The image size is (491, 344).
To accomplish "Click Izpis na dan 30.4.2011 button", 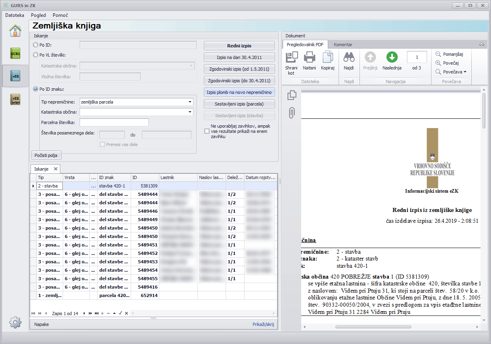I will coord(239,57).
